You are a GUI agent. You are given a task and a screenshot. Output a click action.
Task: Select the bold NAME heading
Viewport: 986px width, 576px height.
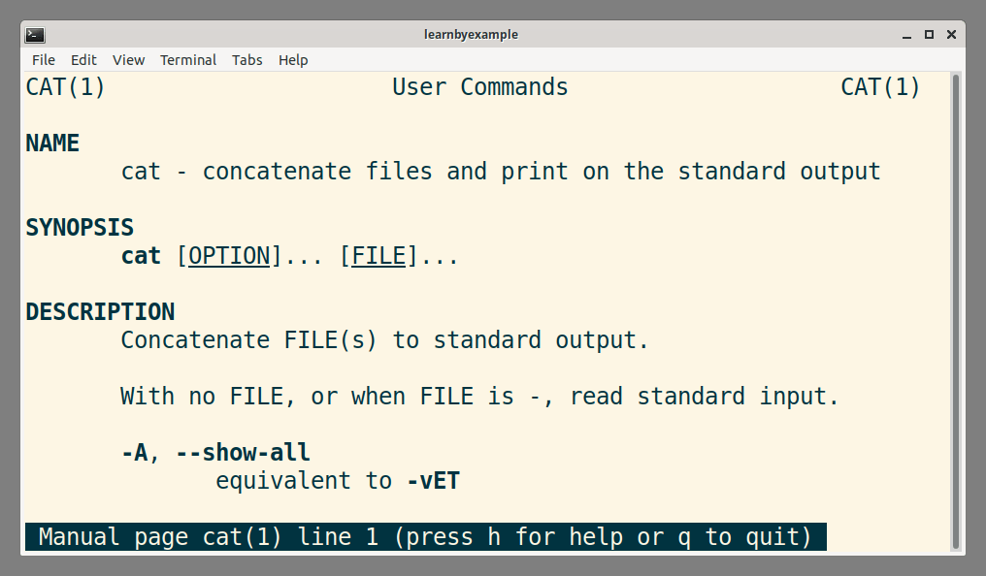(x=51, y=143)
